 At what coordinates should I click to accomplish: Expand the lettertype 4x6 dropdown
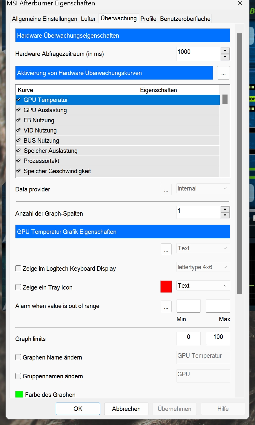coord(203,267)
